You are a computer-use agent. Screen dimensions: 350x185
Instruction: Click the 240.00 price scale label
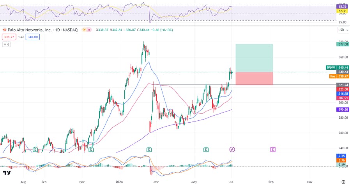[343, 148]
